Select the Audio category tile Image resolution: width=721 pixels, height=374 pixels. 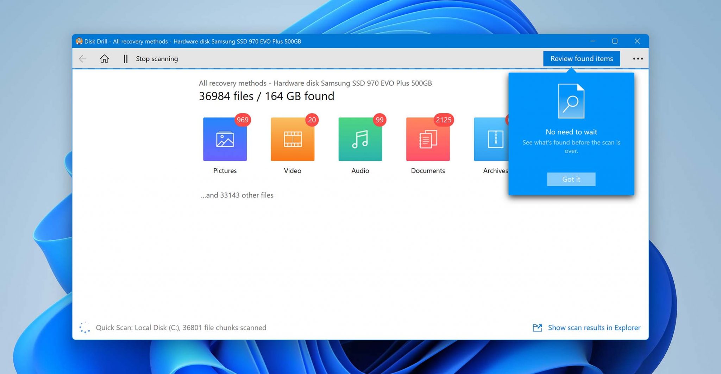click(x=360, y=139)
